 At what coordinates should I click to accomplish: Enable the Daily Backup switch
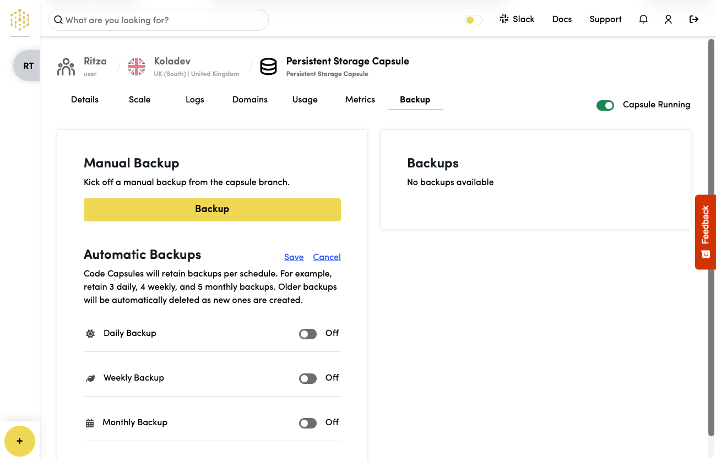coord(307,334)
